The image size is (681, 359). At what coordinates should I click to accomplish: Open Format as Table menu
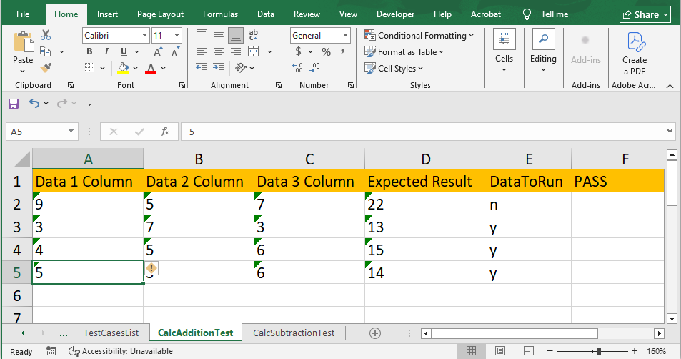tap(404, 51)
